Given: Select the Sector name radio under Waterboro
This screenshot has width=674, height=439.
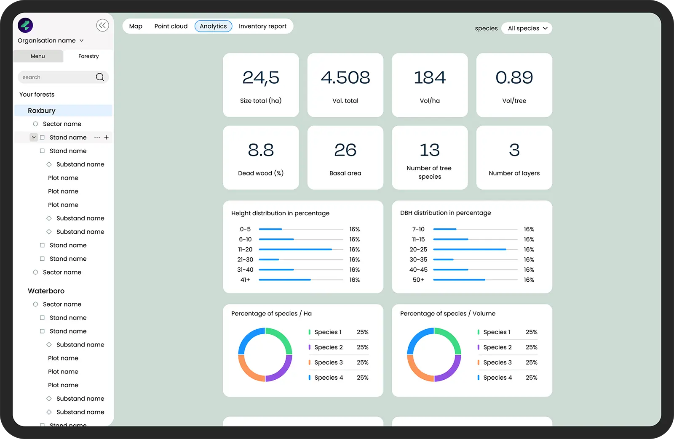Looking at the screenshot, I should pos(35,304).
